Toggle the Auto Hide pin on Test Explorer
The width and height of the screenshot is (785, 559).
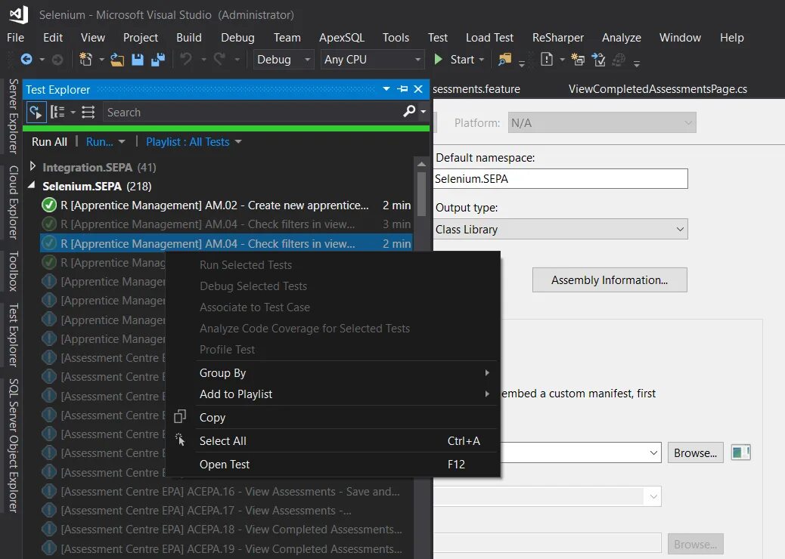click(402, 89)
